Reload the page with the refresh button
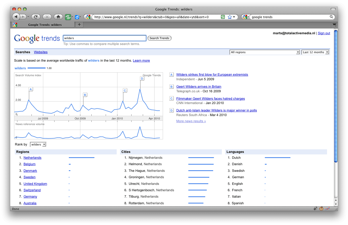Image resolution: width=348 pixels, height=225 pixels. pos(36,17)
